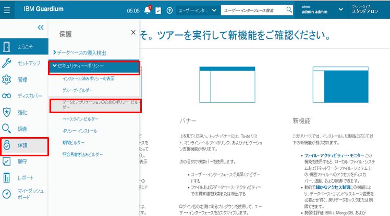
Task: Open the ポリシー・インストール menu item
Action: click(80, 131)
